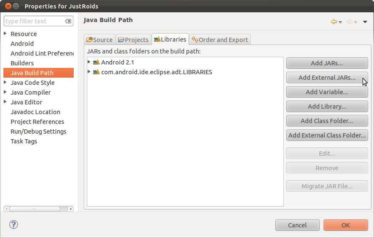This screenshot has height=238, width=374.
Task: Select the Libraries tab
Action: [x=170, y=39]
